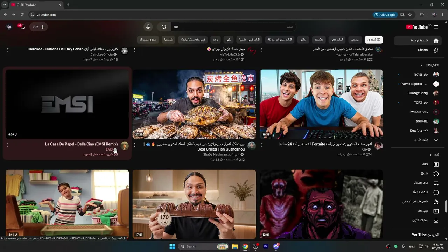Open History (السجل) clock icon in sidebar
The image size is (448, 252).
(436, 174)
